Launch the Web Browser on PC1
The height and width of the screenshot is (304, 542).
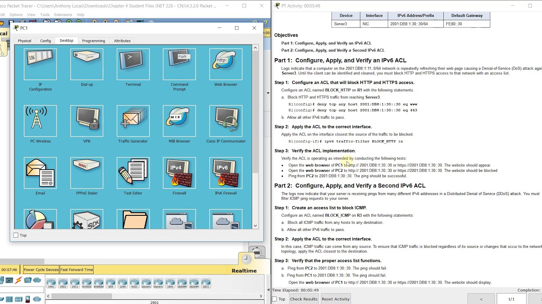(226, 64)
